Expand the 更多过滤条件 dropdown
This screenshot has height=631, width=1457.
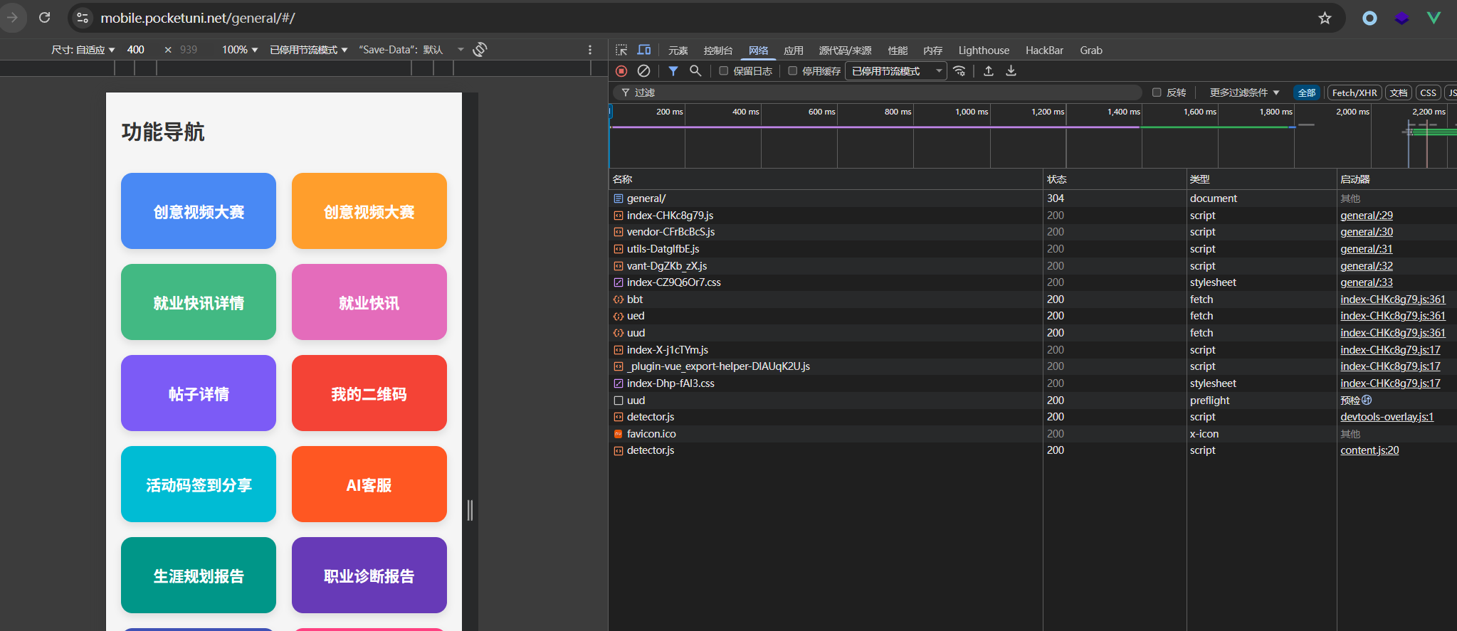tap(1244, 92)
